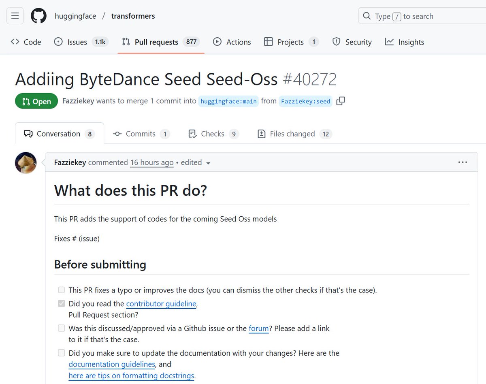The height and width of the screenshot is (384, 486).
Task: Open the Projects tab
Action: 291,42
